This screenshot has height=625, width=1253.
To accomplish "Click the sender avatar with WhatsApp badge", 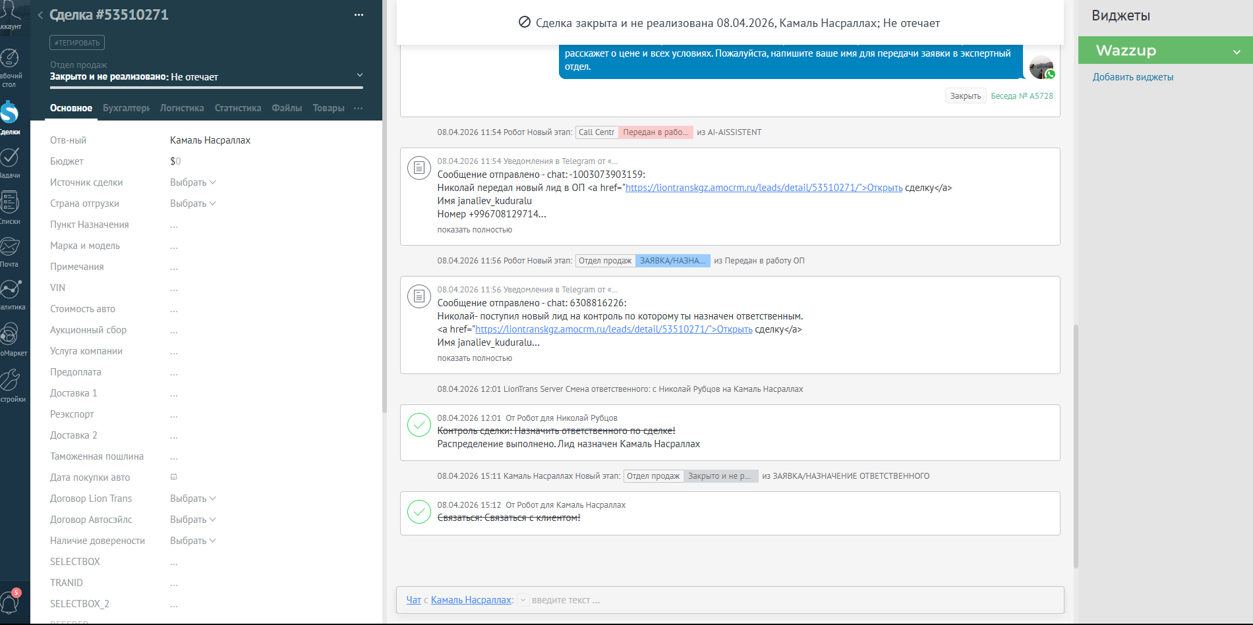I will pos(1042,67).
